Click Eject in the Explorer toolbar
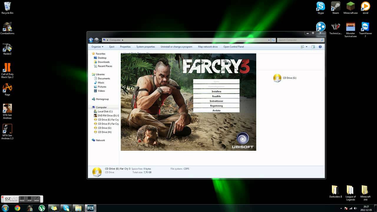The image size is (377, 212). pos(112,47)
